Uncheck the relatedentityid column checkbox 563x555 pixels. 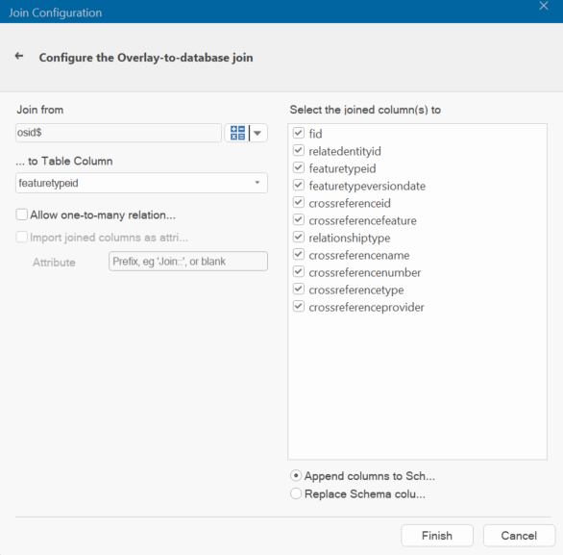point(299,150)
